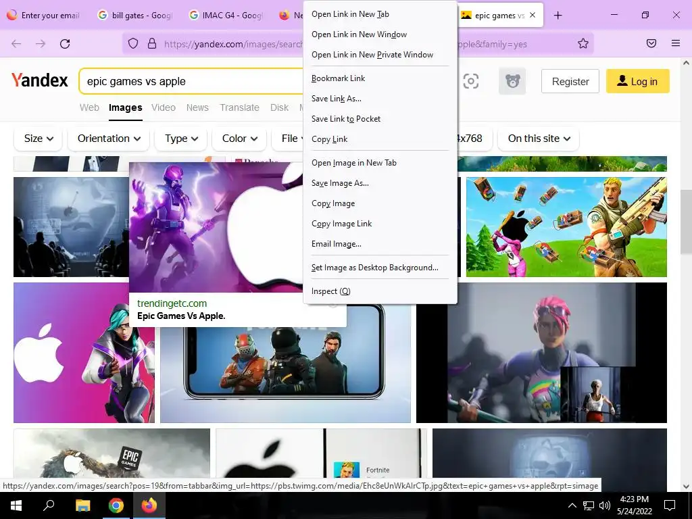Expand the File filter dropdown
This screenshot has height=519, width=692.
pos(288,139)
